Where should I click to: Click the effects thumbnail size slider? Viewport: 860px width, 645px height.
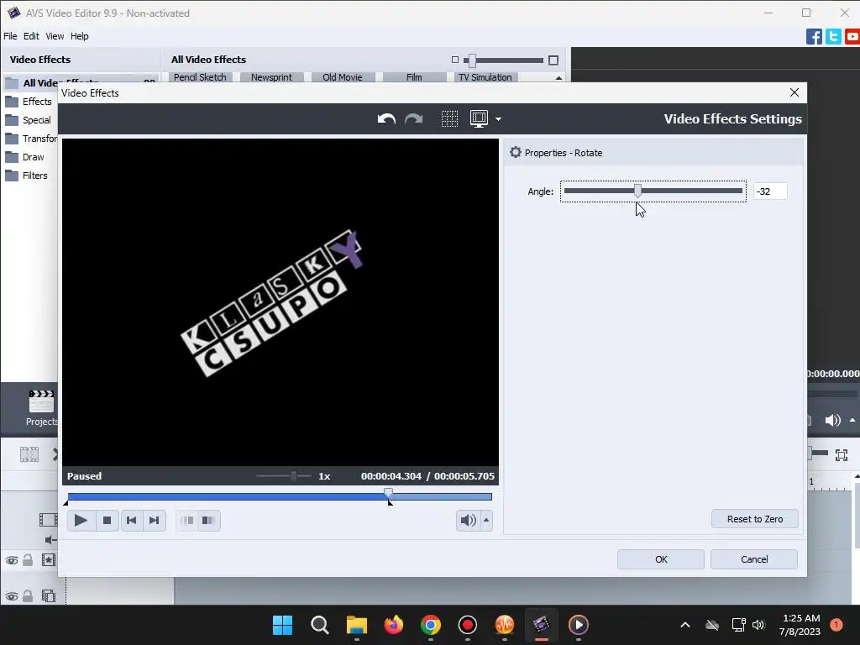tap(504, 60)
